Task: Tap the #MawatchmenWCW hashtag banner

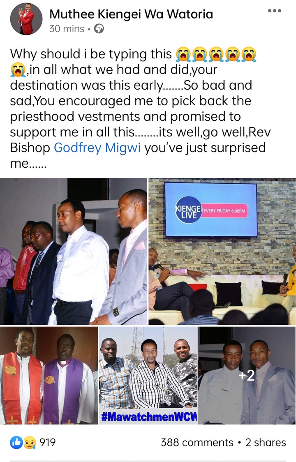Action: (148, 417)
